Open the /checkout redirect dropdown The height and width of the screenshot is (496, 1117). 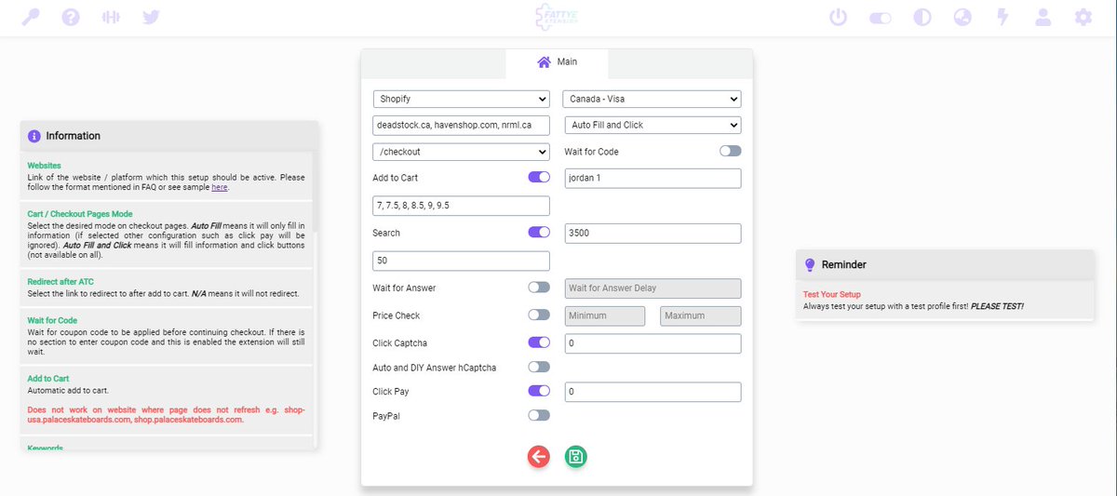coord(461,152)
